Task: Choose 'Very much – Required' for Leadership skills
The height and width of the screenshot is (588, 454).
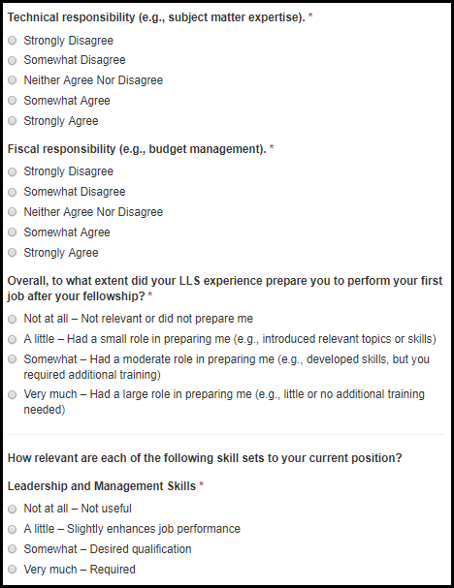Action: coord(13,569)
